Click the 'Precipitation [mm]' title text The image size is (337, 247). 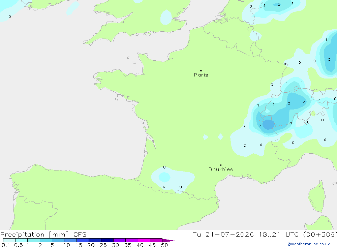click(34, 235)
